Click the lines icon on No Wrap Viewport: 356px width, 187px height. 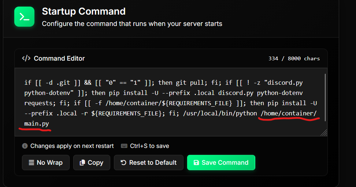click(31, 163)
